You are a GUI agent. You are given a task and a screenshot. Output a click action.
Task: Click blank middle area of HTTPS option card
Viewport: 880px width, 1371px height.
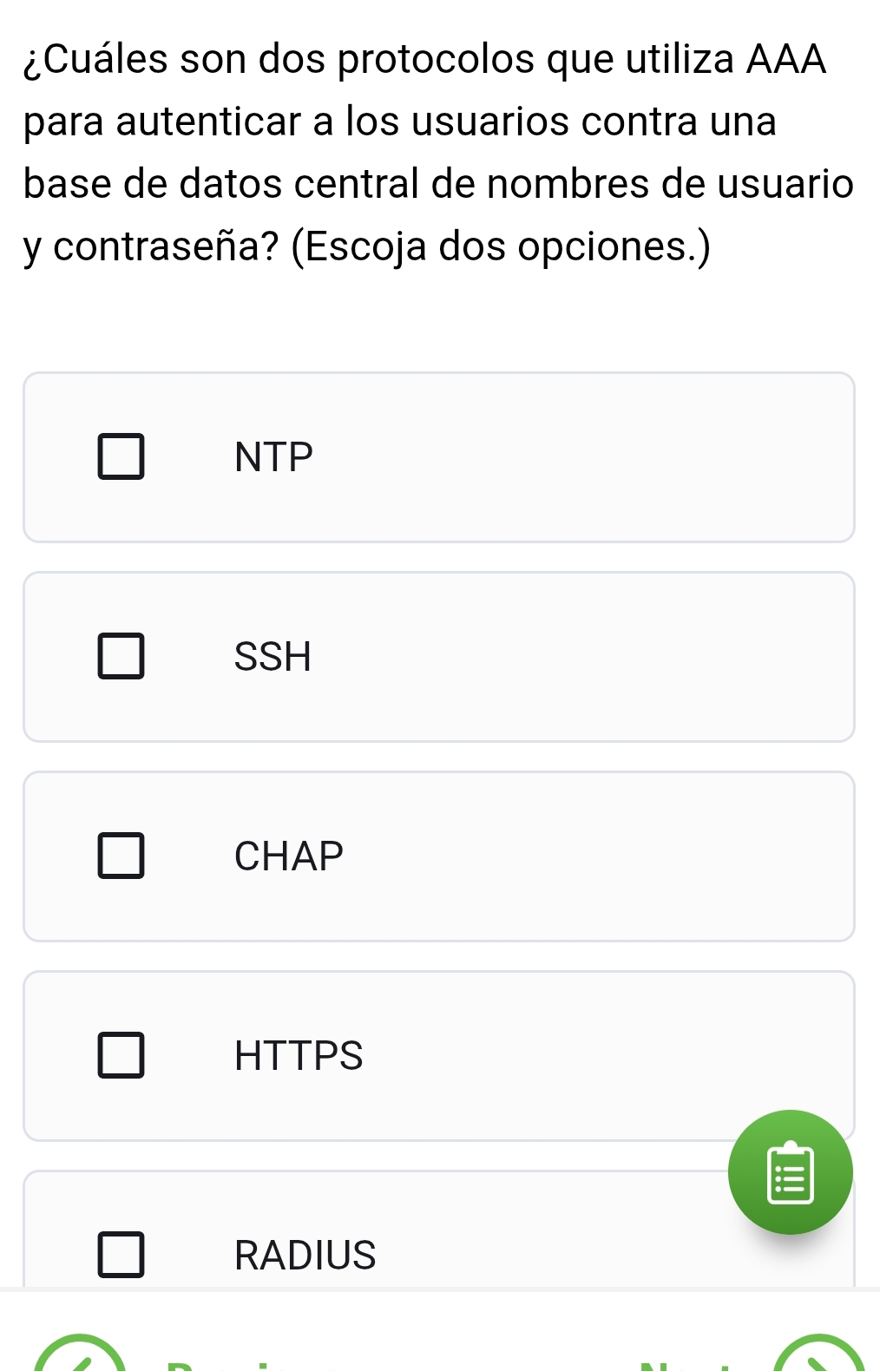(521, 1056)
